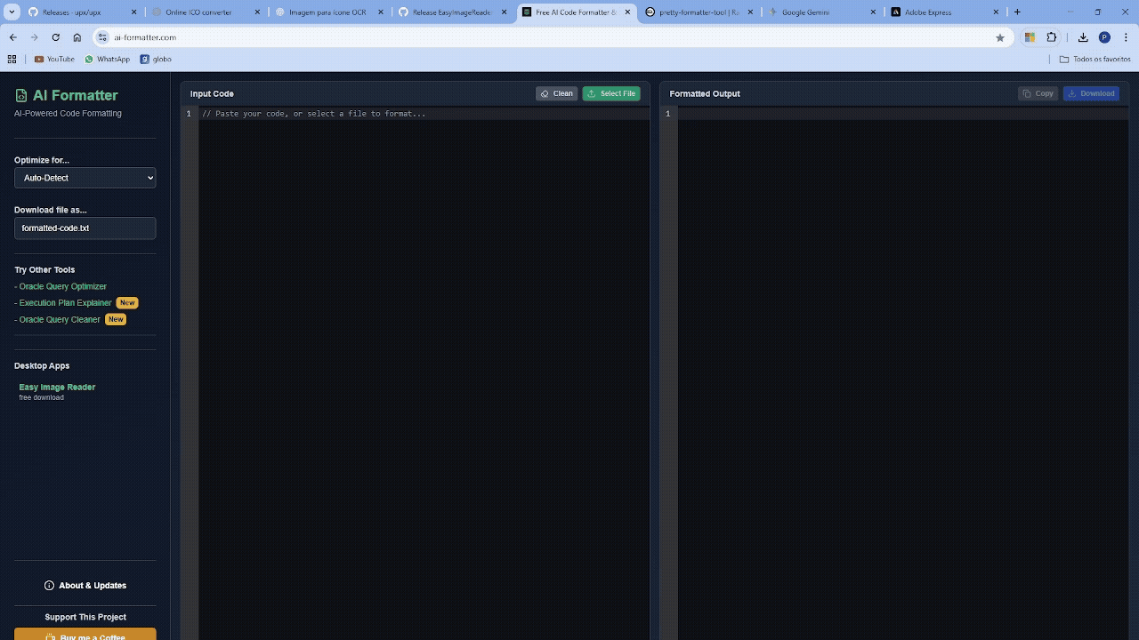
Task: Click inside the Input Code editor area
Action: [x=424, y=356]
